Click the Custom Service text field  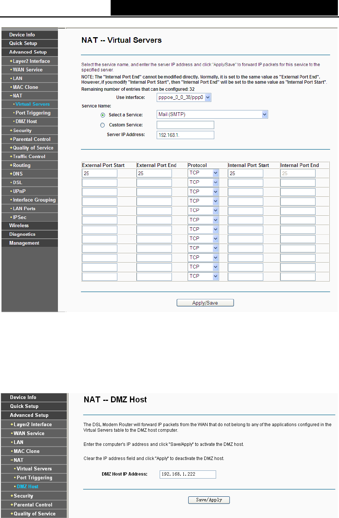[185, 125]
